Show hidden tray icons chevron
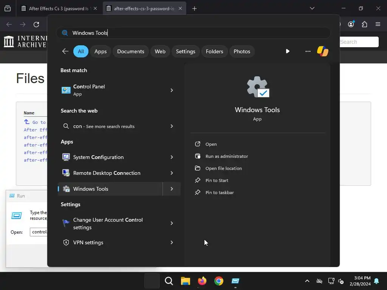This screenshot has width=387, height=290. pos(307,281)
